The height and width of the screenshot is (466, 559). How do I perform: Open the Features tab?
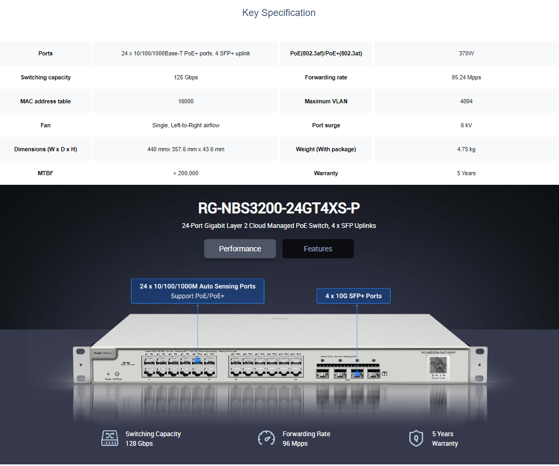coord(318,249)
